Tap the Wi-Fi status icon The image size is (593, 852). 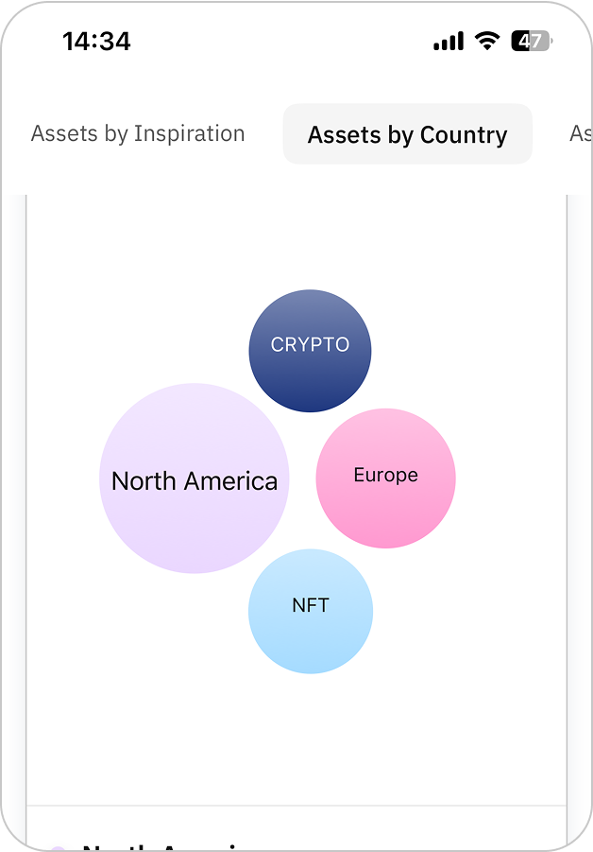(487, 41)
